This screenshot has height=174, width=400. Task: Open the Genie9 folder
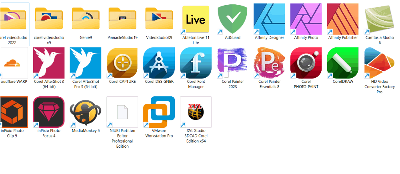(86, 18)
